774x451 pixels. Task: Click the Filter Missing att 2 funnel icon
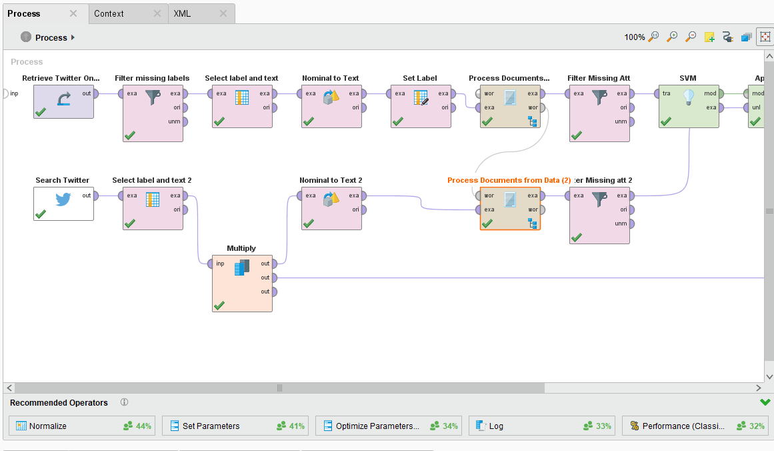600,199
